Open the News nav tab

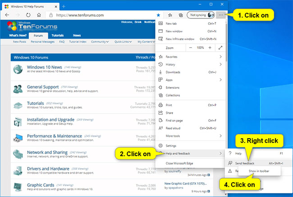[77, 35]
